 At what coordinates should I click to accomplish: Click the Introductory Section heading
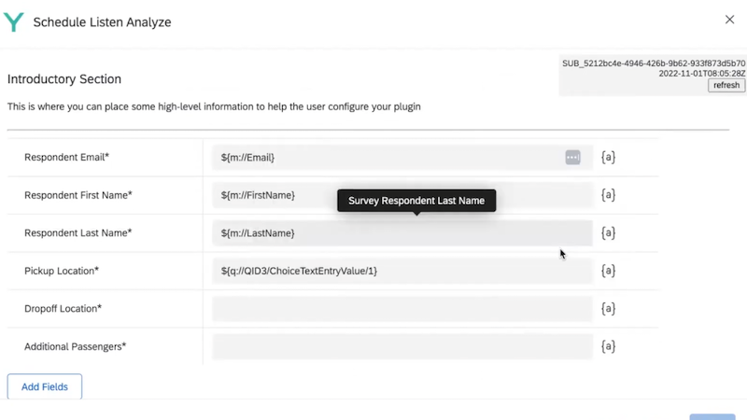click(64, 79)
